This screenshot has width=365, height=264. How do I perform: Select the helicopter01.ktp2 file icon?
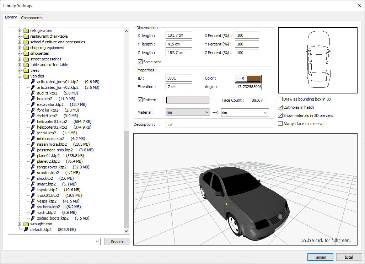tap(33, 122)
